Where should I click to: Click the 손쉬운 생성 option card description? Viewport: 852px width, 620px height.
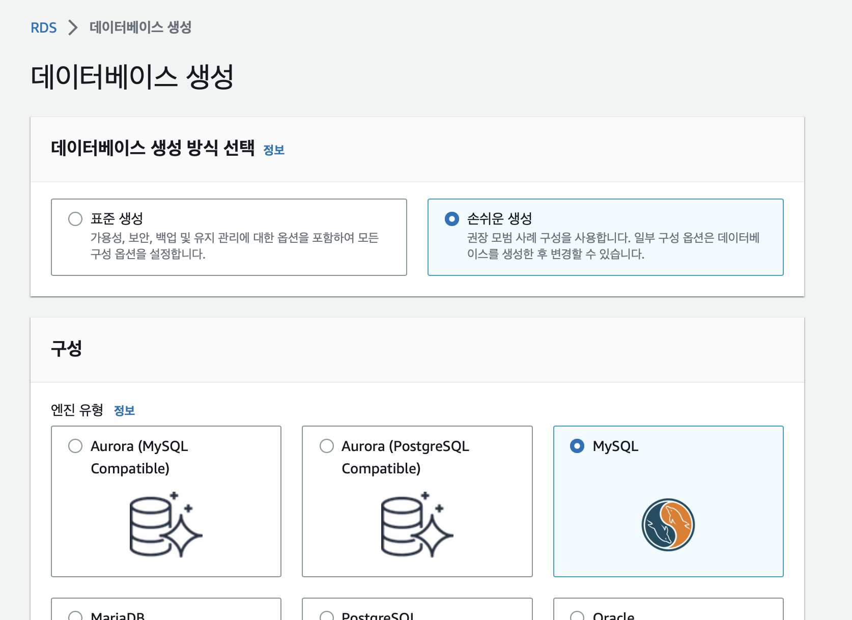(613, 245)
